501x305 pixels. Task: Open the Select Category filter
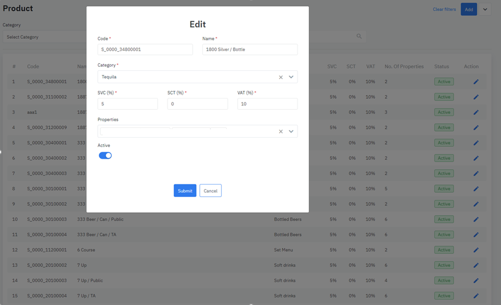click(x=44, y=37)
